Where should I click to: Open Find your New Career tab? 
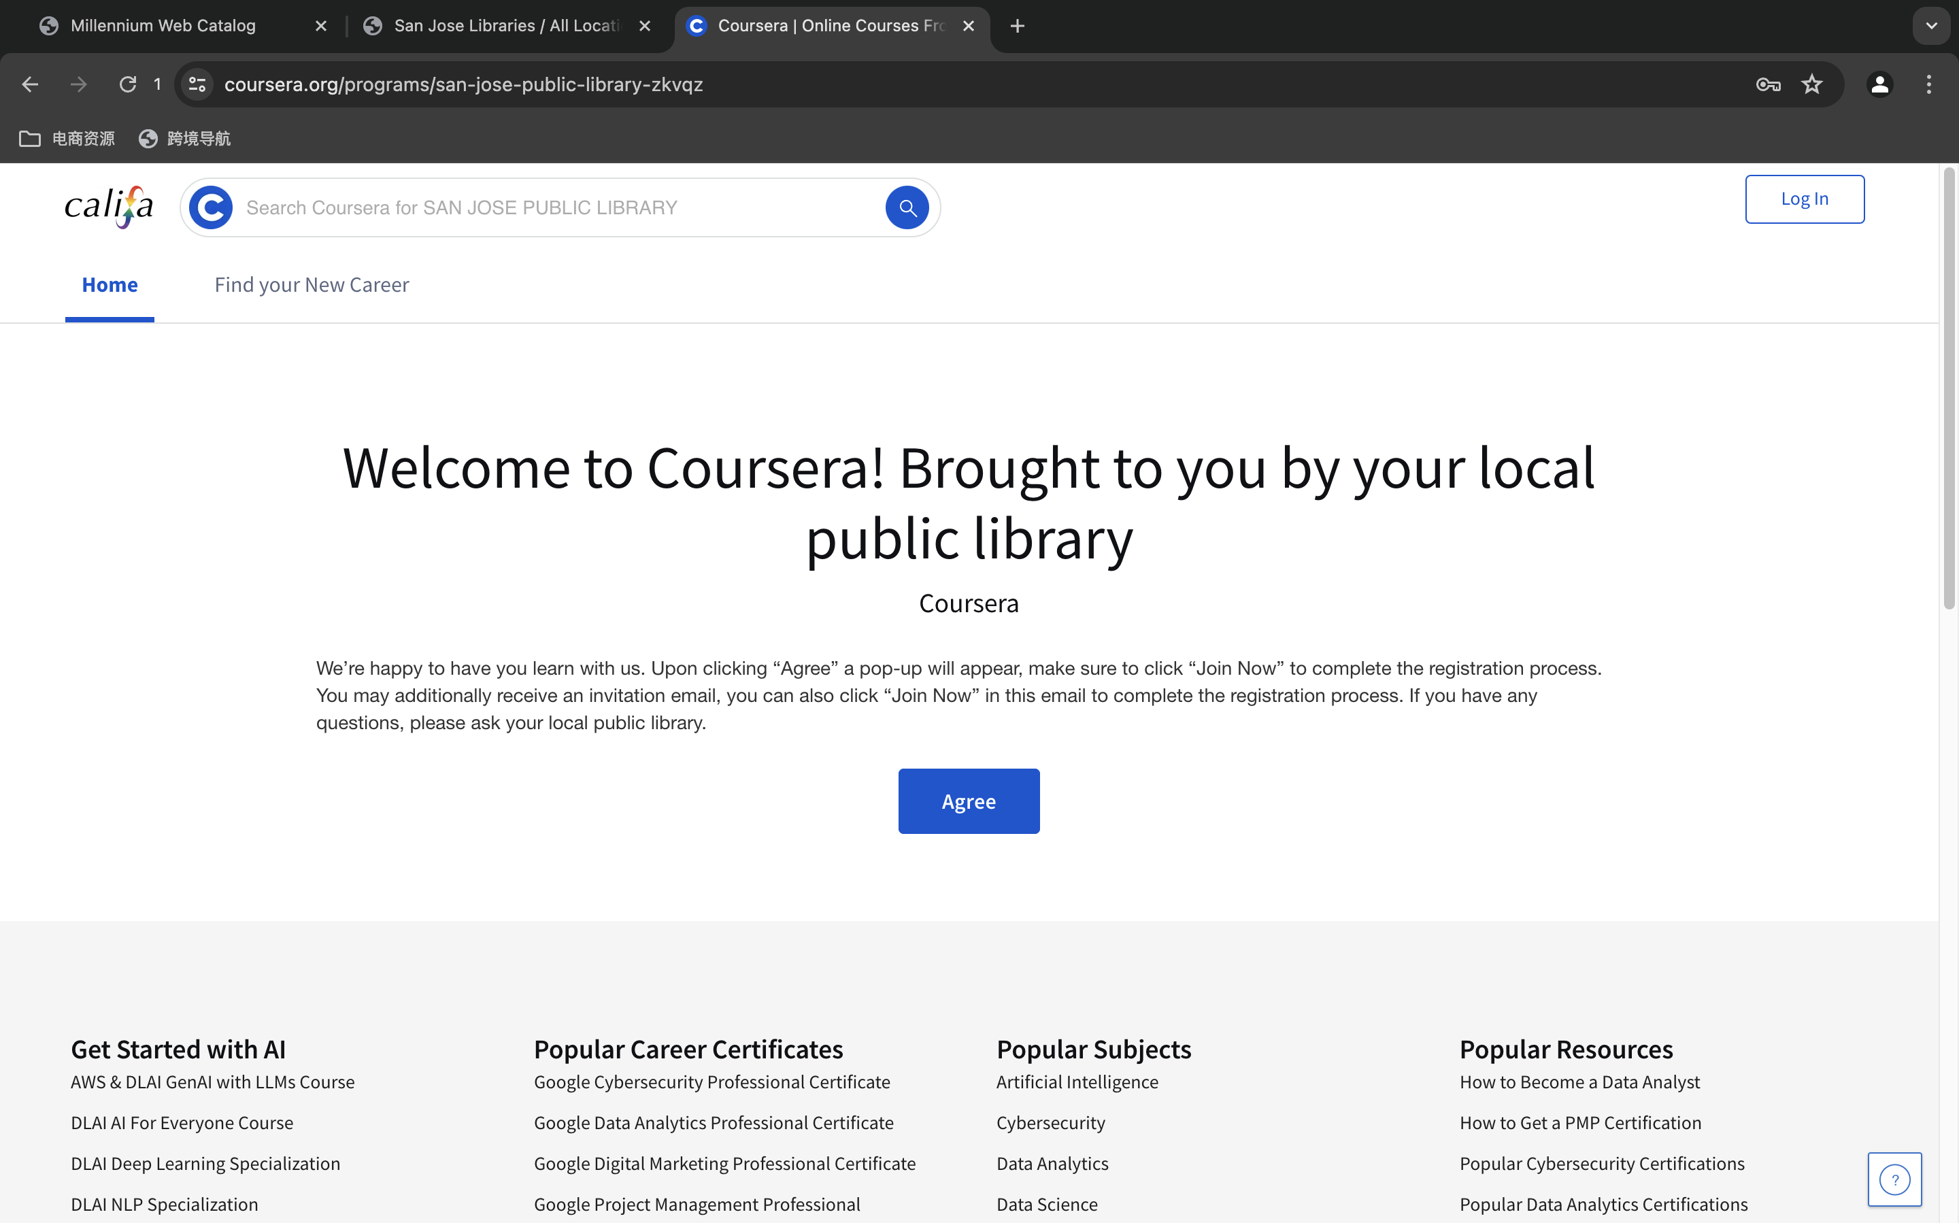[x=312, y=285]
